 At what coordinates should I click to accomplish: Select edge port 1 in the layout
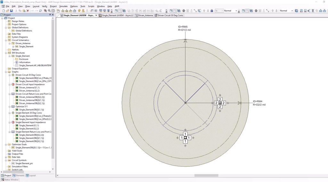[x=185, y=138]
